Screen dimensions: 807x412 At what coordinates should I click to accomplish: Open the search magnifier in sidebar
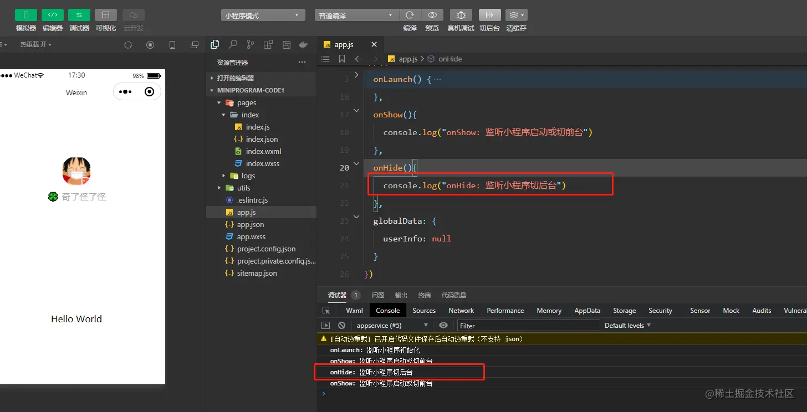(233, 44)
